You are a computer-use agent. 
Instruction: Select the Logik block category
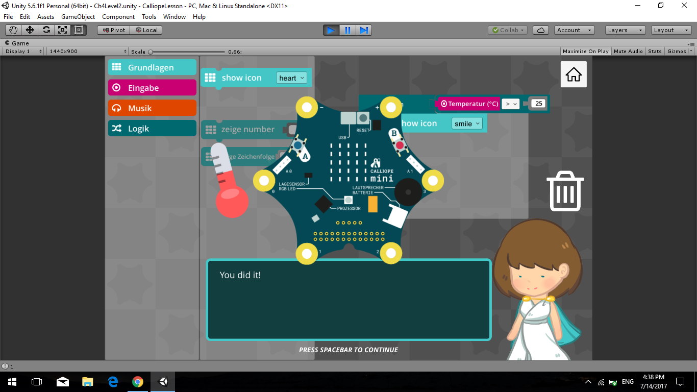[152, 129]
